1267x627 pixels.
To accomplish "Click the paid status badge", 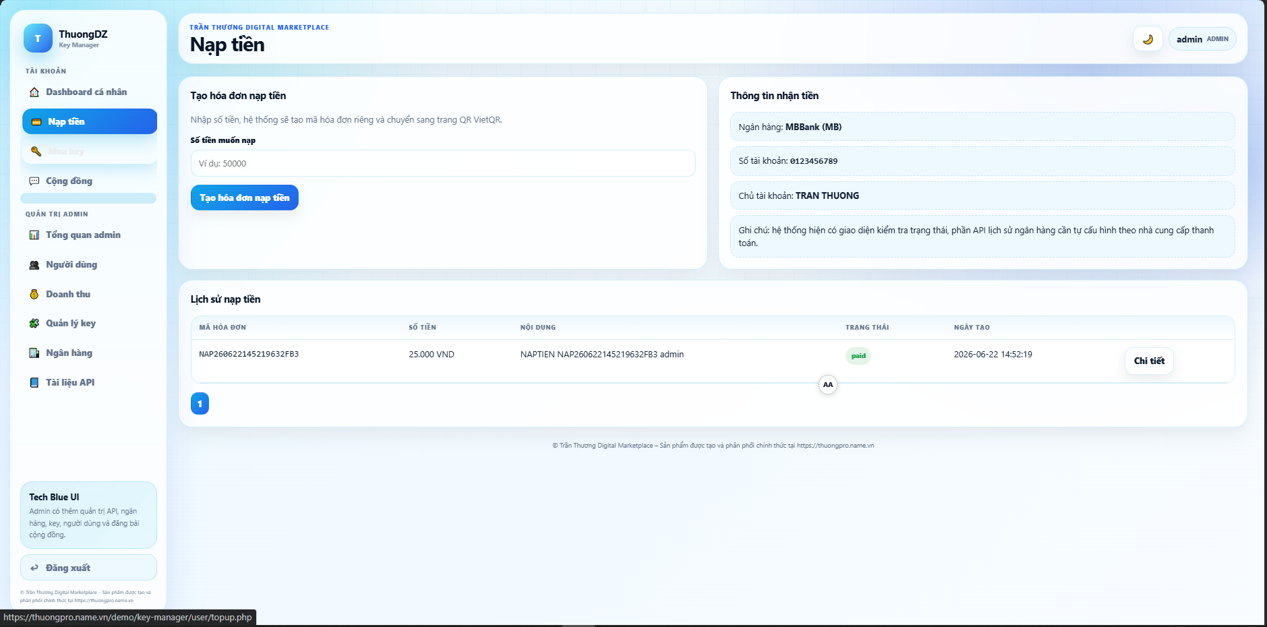I will tap(858, 356).
